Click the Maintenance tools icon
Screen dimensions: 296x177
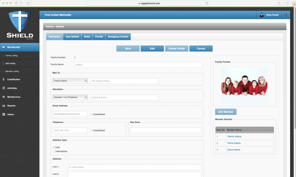click(4, 97)
